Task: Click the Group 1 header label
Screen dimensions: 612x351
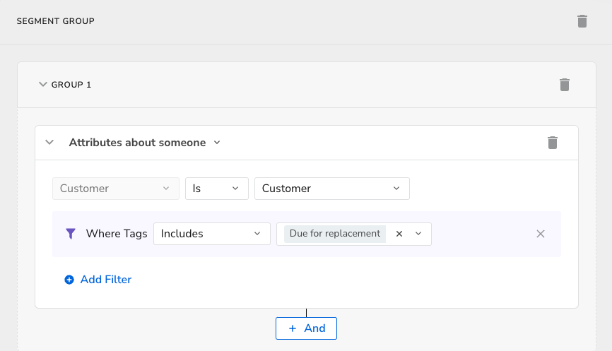Action: 71,85
